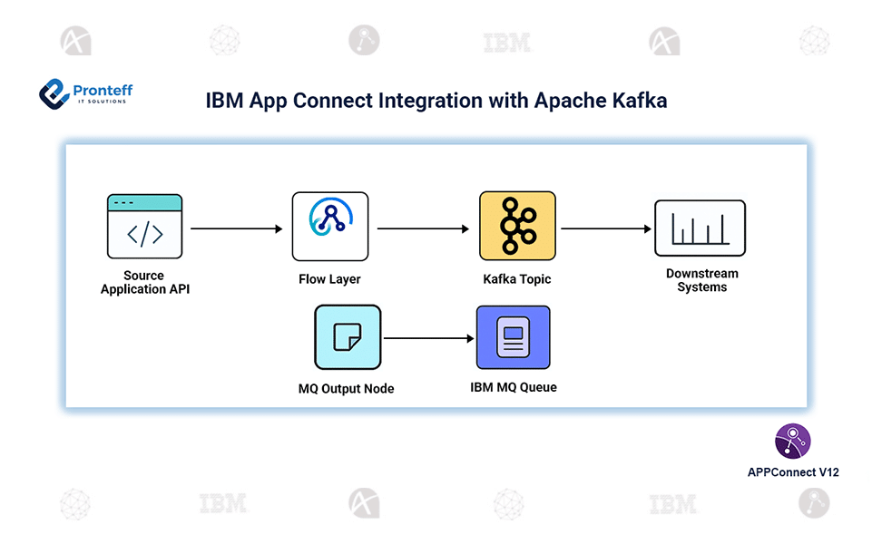This screenshot has width=872, height=544.
Task: Click the diagram title mentioning Apache Kafka
Action: click(436, 101)
